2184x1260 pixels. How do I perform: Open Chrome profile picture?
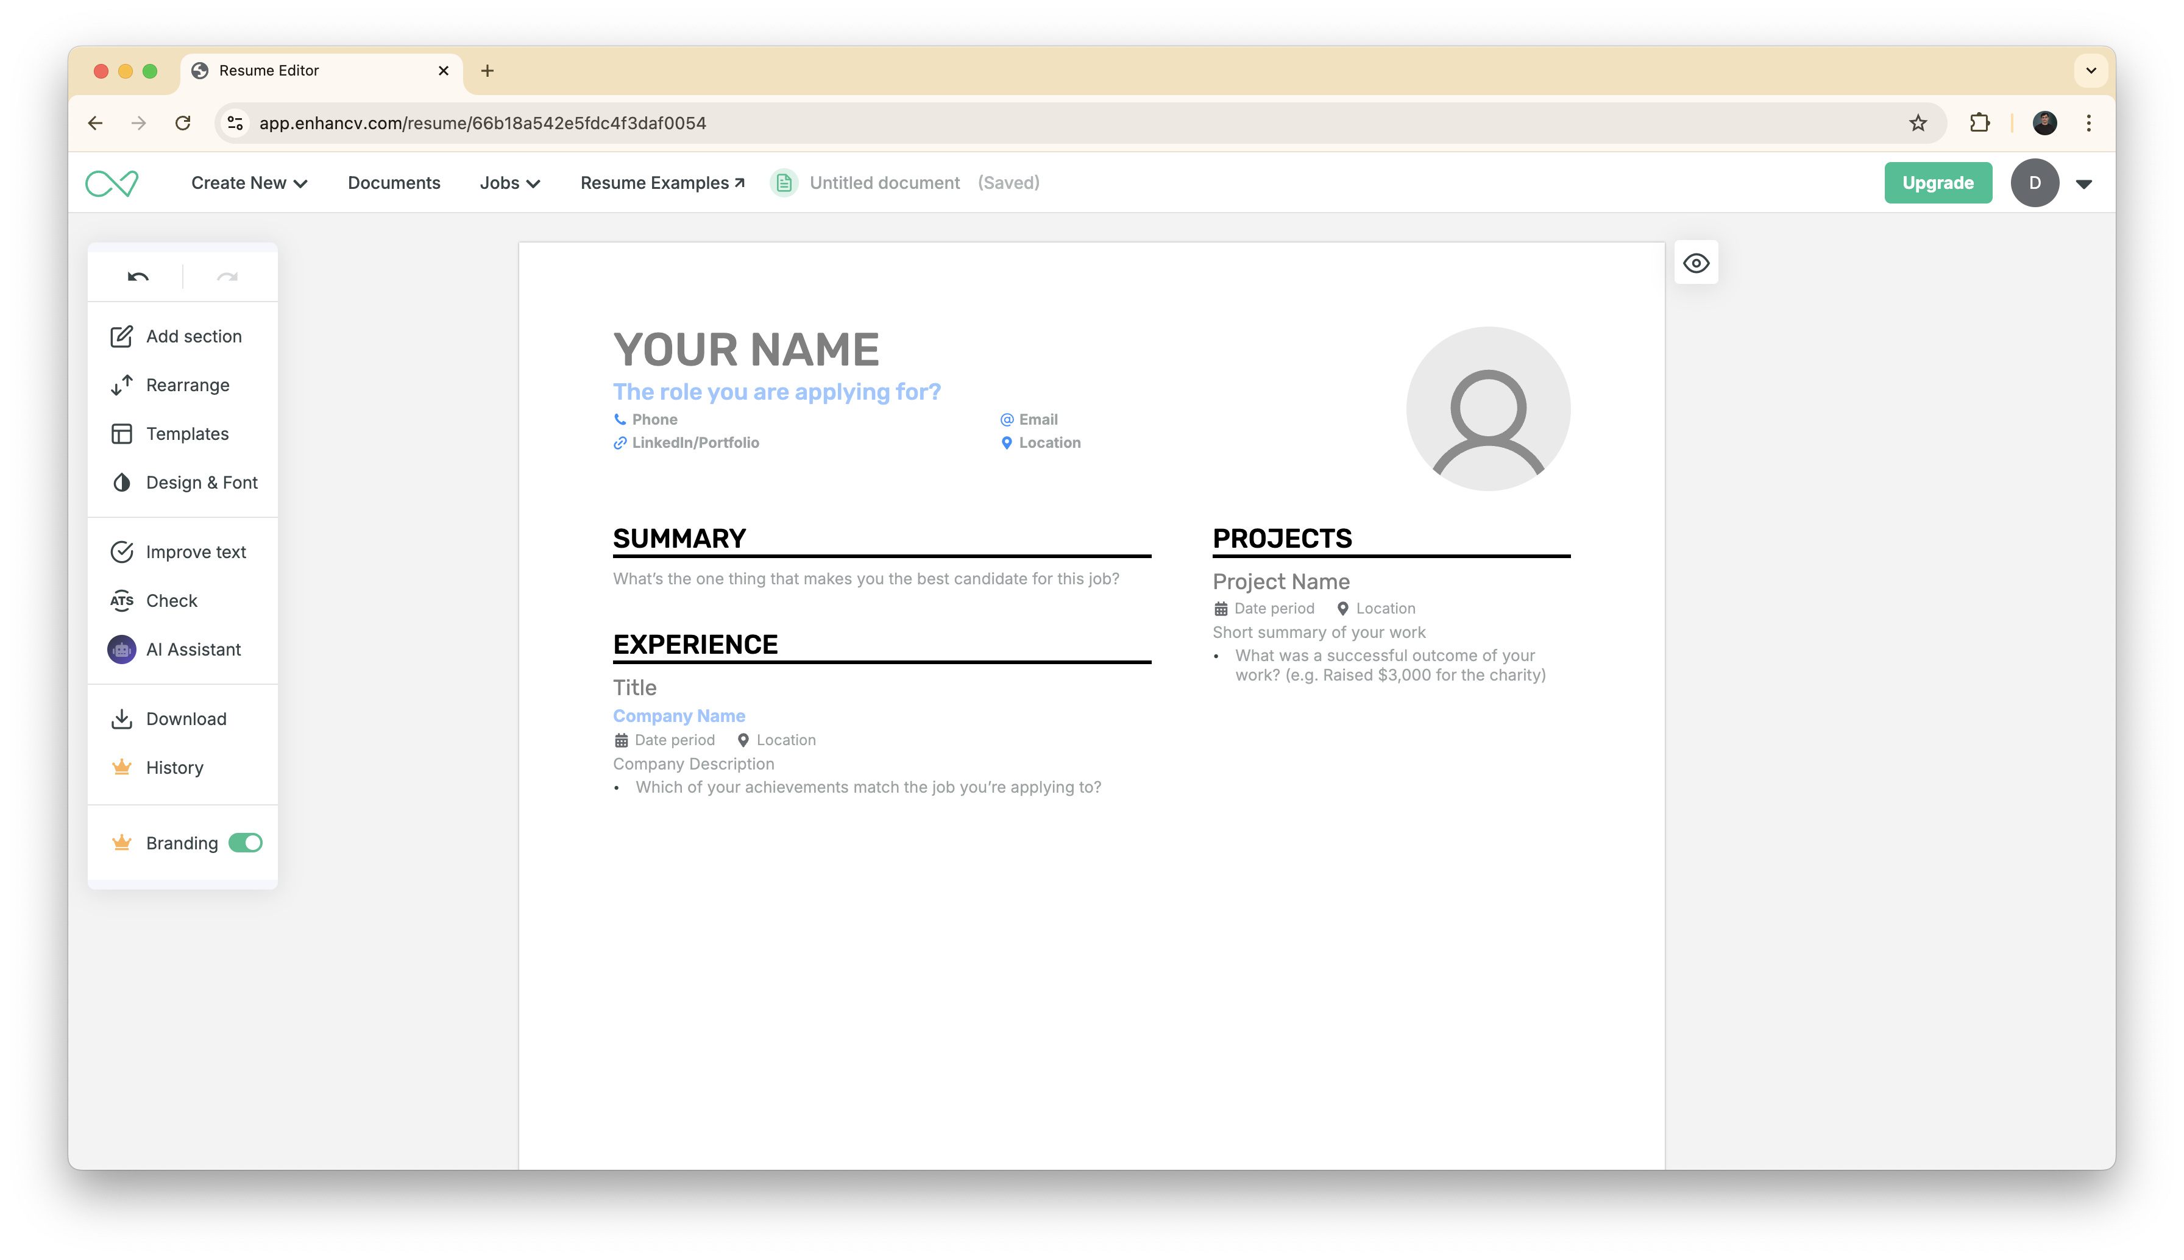tap(2044, 123)
